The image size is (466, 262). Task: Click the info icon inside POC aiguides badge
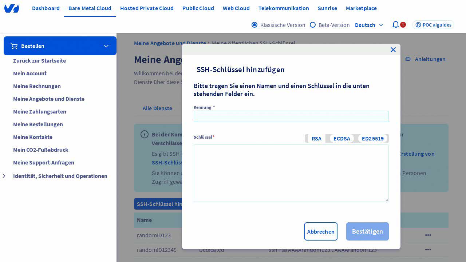418,25
